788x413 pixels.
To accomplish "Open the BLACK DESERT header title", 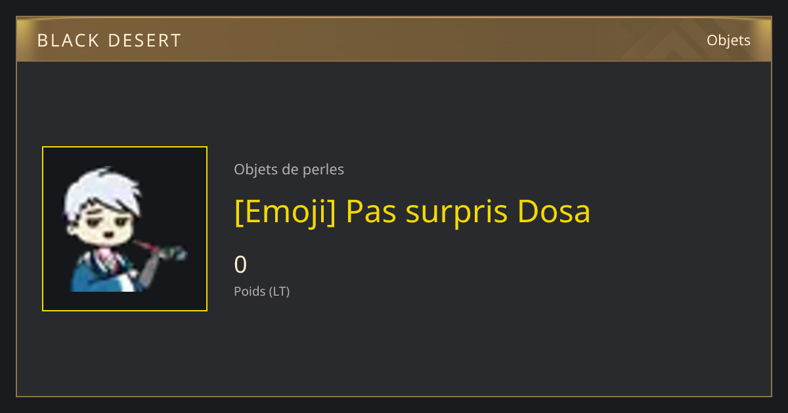I will click(109, 41).
